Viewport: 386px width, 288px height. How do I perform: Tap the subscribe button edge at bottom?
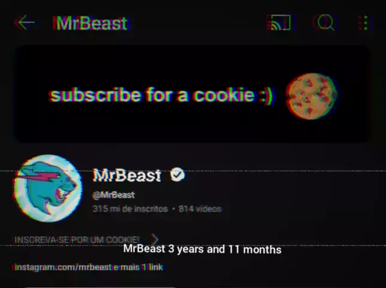[x=101, y=287]
